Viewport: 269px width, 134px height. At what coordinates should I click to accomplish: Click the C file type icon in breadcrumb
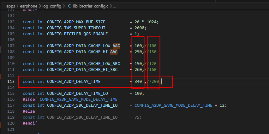[x=69, y=6]
